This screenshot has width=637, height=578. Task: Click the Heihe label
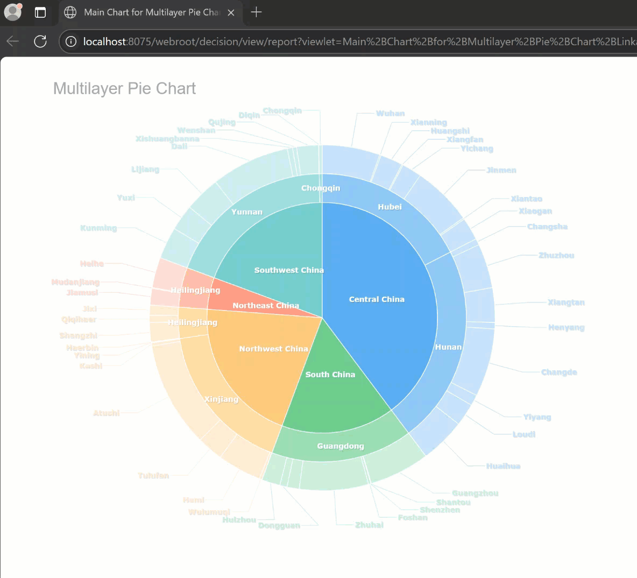coord(92,264)
